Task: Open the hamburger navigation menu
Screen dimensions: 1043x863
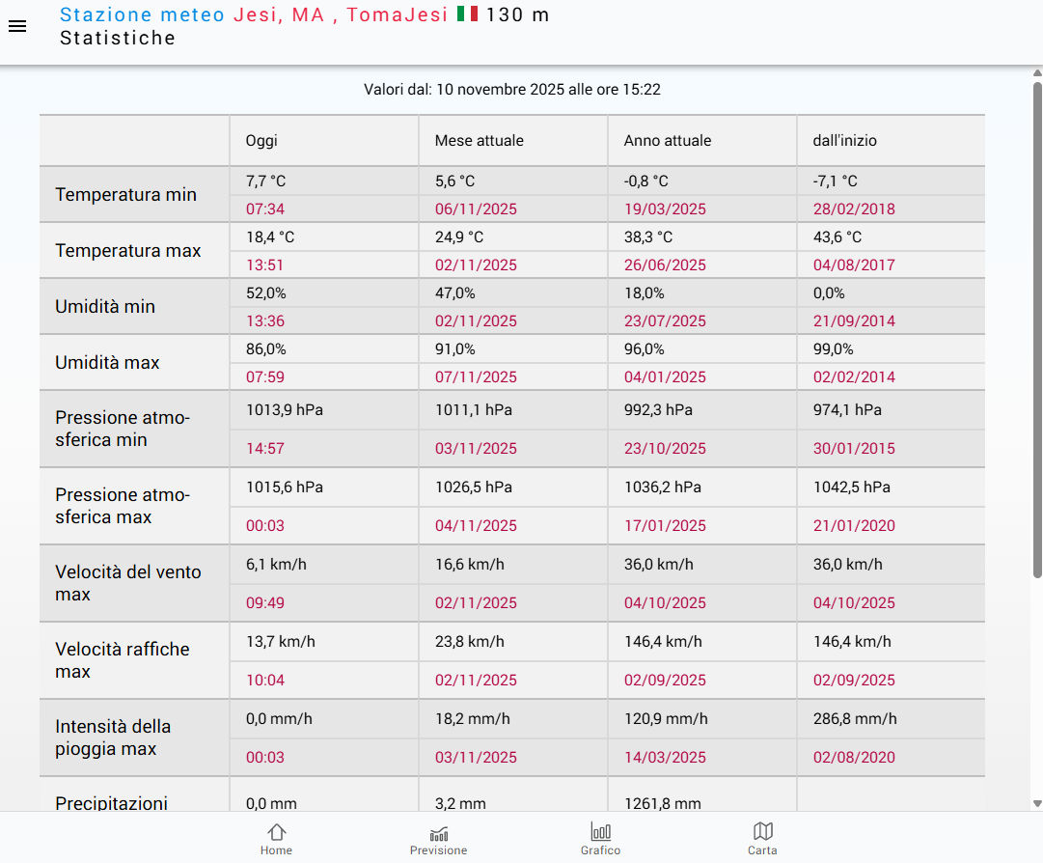Action: [x=17, y=27]
